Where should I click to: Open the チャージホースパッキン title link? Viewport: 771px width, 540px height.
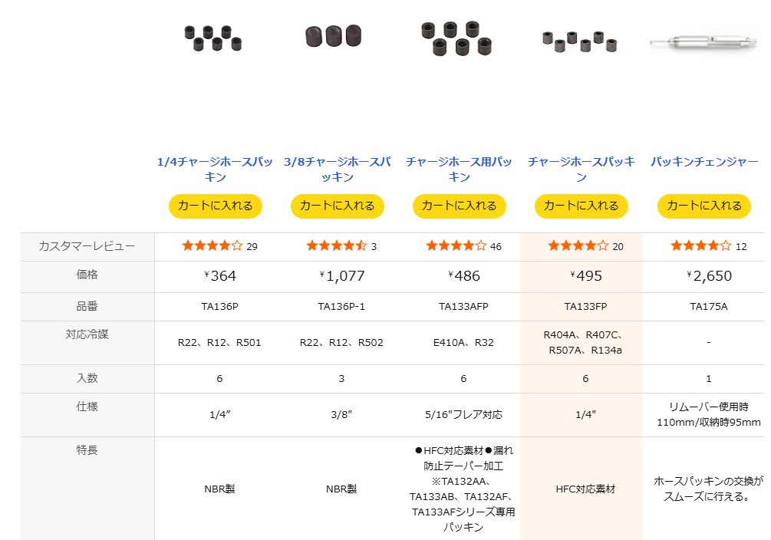(x=582, y=170)
